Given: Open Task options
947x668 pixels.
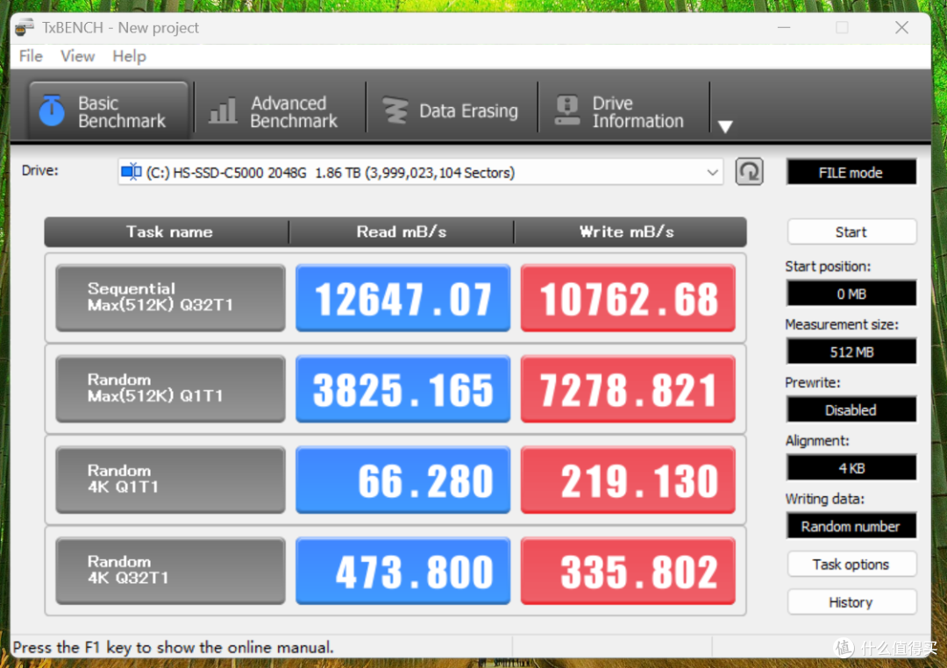Looking at the screenshot, I should click(851, 564).
